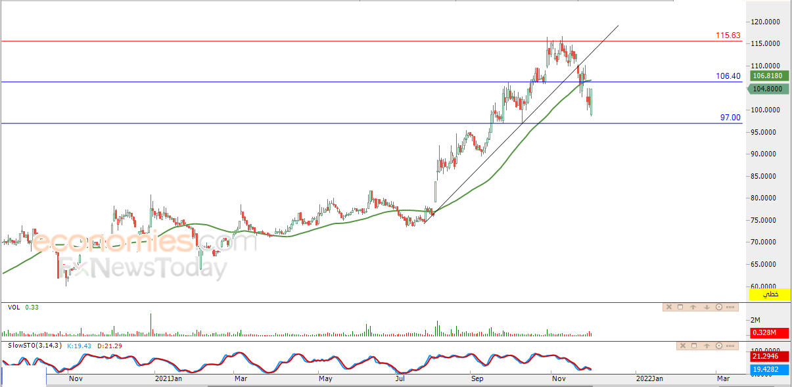Screen dimensions: 792x387
Task: Maximize the SlowSTO indicator panel
Action: click(x=693, y=346)
